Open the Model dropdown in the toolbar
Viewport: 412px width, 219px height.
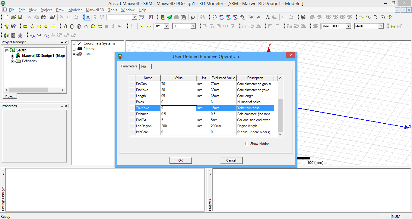[x=381, y=26]
